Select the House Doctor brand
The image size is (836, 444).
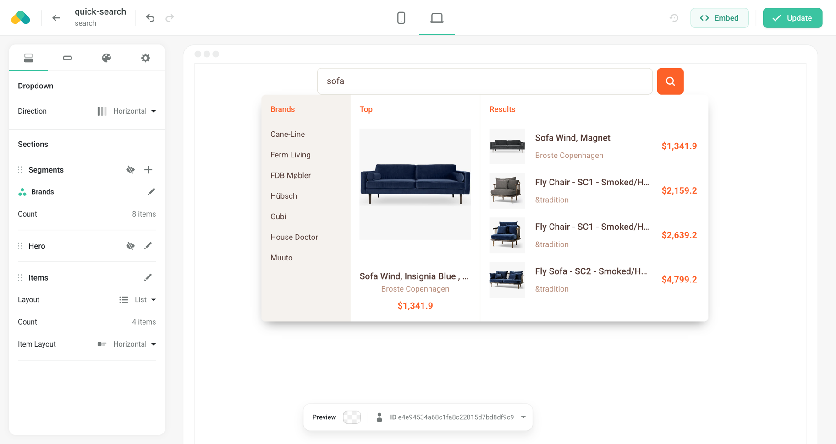294,237
